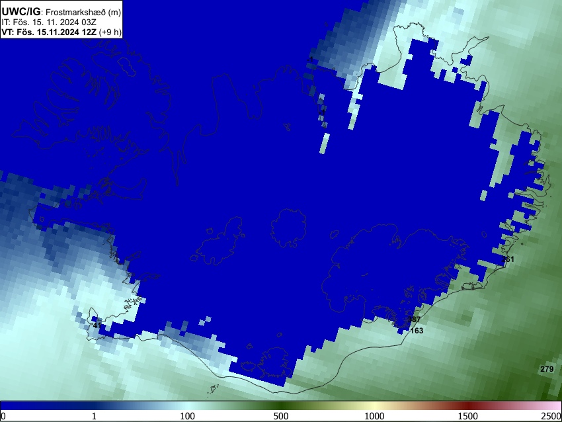Image resolution: width=562 pixels, height=422 pixels.
Task: Click the map value label '41'
Action: [97, 325]
